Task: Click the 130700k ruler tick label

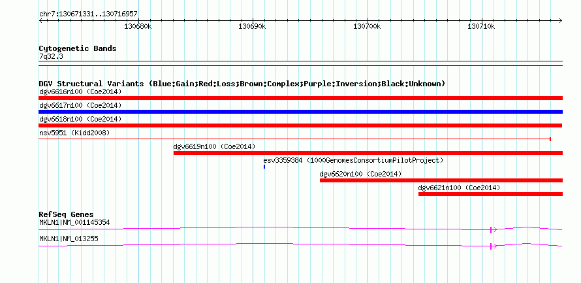Action: pos(367,27)
